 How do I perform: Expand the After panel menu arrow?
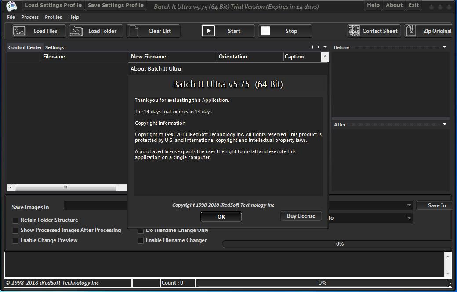[x=445, y=124]
